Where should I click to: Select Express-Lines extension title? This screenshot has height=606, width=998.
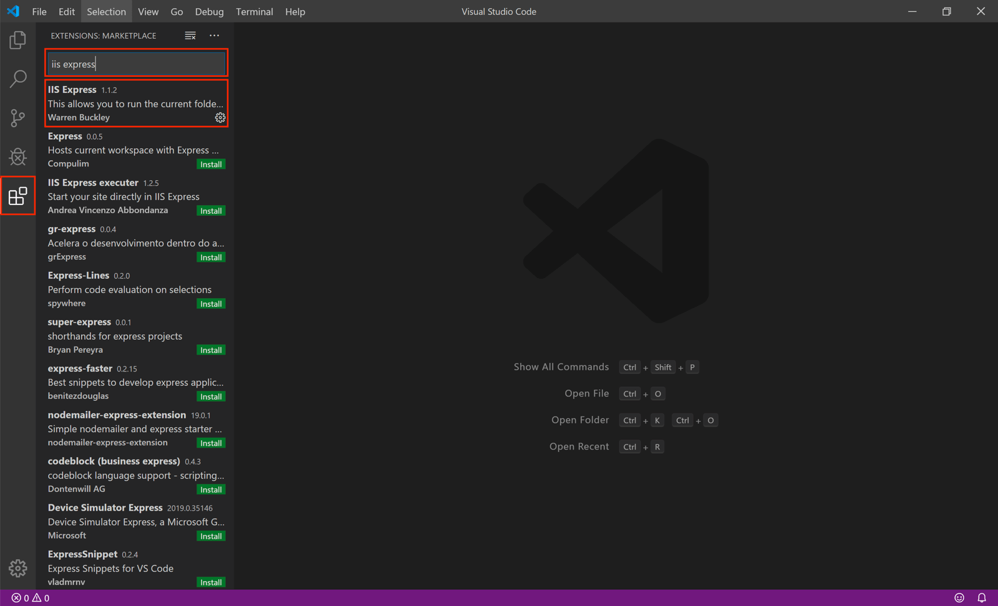point(79,276)
